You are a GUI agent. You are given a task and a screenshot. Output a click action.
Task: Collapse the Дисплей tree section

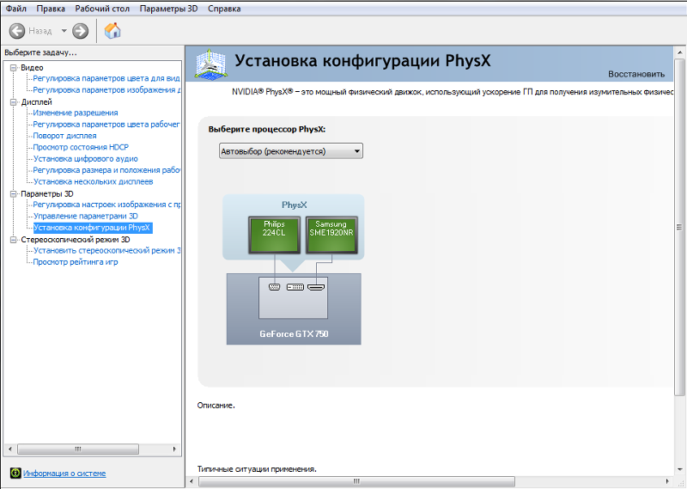(x=13, y=101)
